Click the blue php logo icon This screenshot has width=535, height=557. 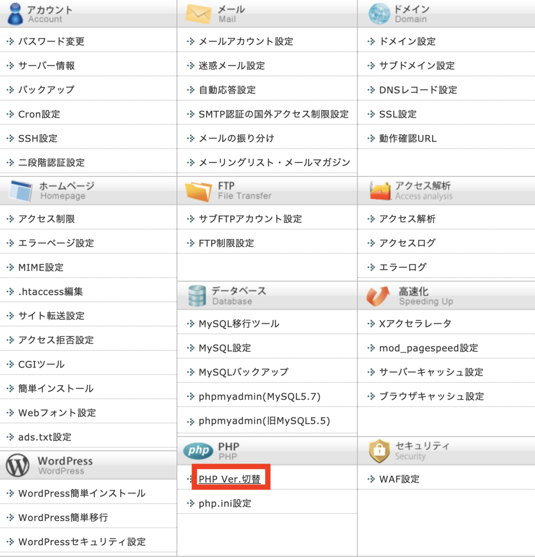tap(198, 450)
